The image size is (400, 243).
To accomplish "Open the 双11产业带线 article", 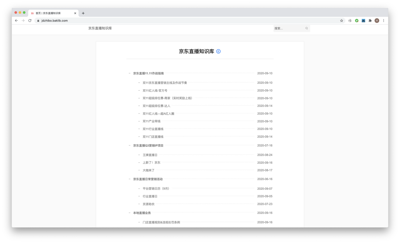I will coord(152,121).
